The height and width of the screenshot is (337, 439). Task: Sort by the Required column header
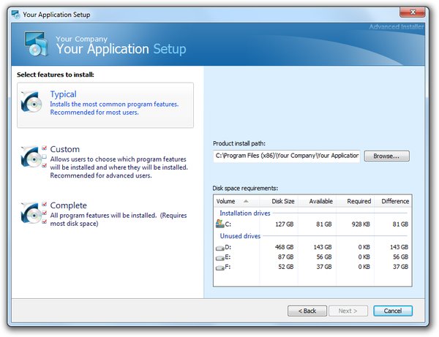(x=356, y=201)
